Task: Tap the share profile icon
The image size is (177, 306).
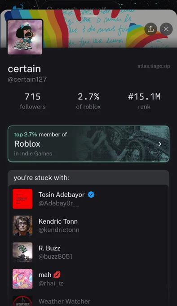Action: [150, 29]
